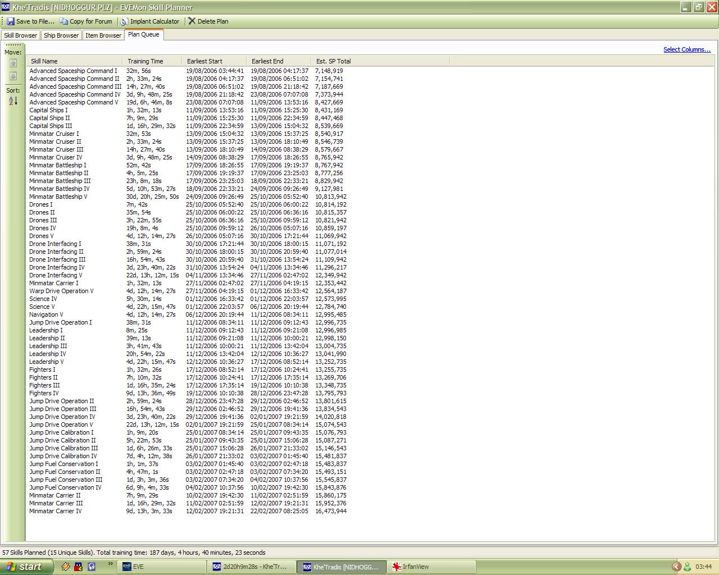Click SP total 10,813,942
The width and height of the screenshot is (719, 575).
(x=330, y=197)
